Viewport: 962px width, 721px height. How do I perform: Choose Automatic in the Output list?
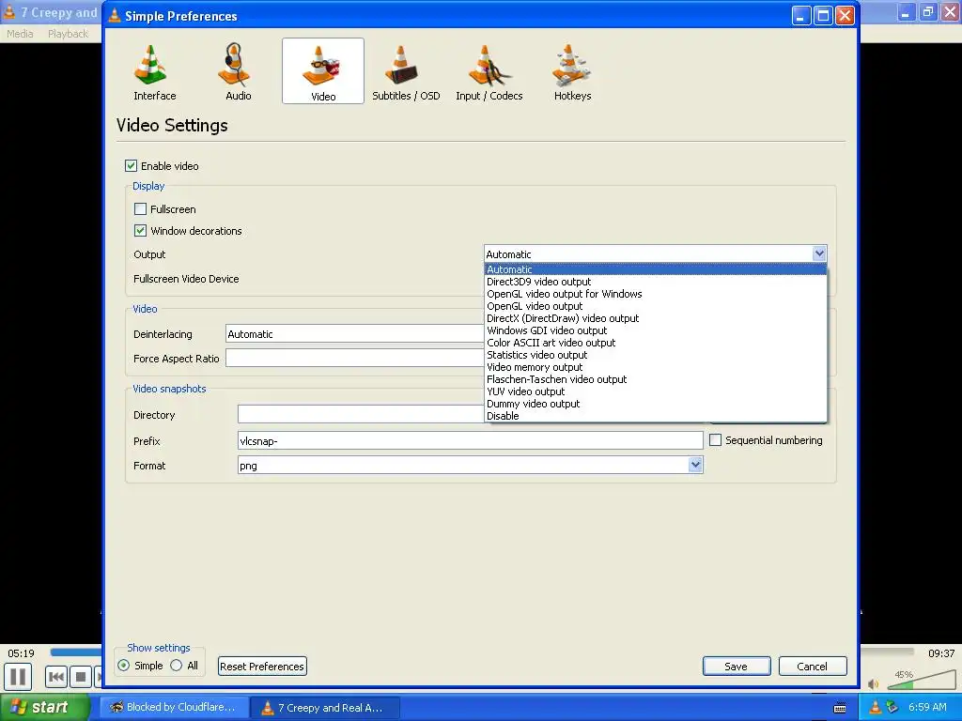(655, 269)
